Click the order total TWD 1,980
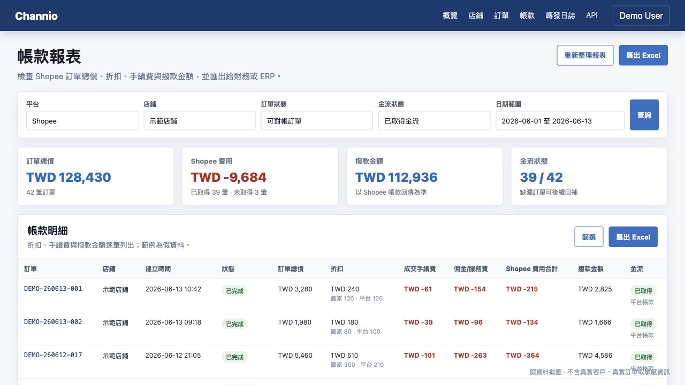This screenshot has width=685, height=385. click(295, 322)
